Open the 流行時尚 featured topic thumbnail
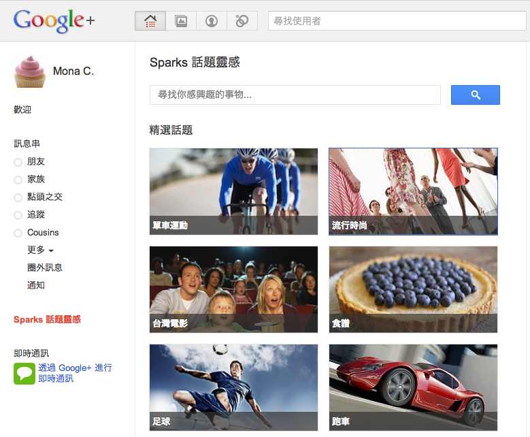The width and height of the screenshot is (530, 437). coord(413,191)
